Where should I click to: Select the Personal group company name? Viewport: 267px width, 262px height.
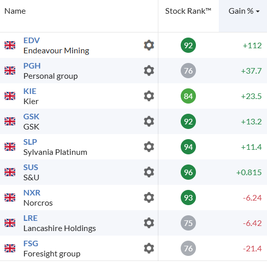tap(51, 76)
